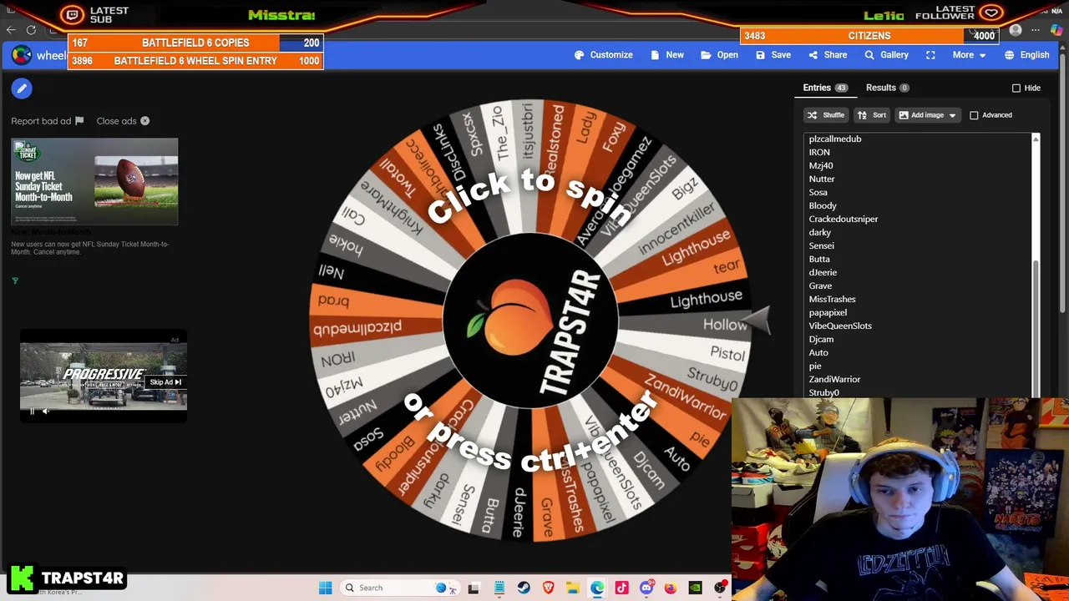Click entry 'Butta' in entries list
Viewport: 1069px width, 601px height.
pos(819,259)
